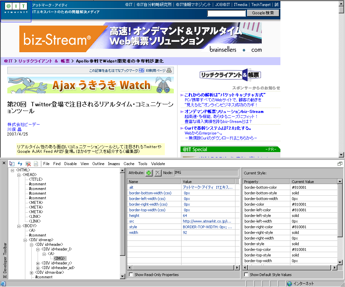This screenshot has width=345, height=287.
Task: Click the biz-Stream banner advertisement
Action: pyautogui.click(x=141, y=37)
